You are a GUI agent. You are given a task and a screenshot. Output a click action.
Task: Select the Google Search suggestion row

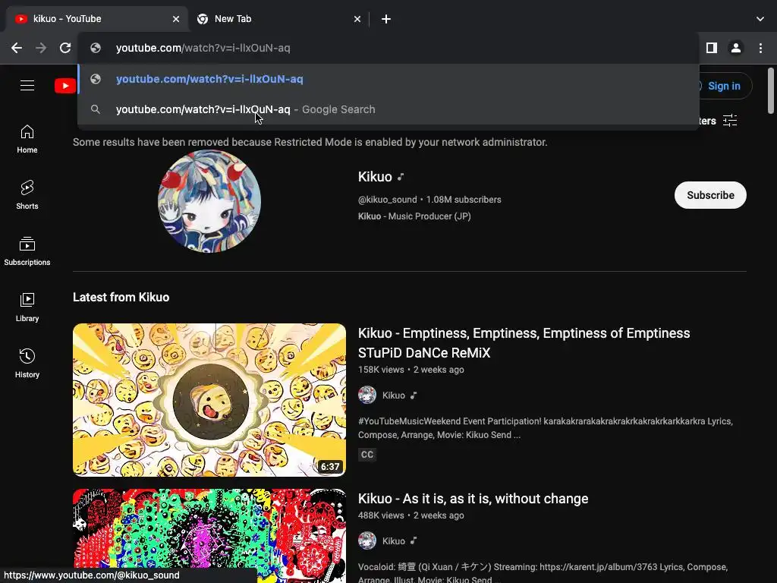pyautogui.click(x=388, y=109)
